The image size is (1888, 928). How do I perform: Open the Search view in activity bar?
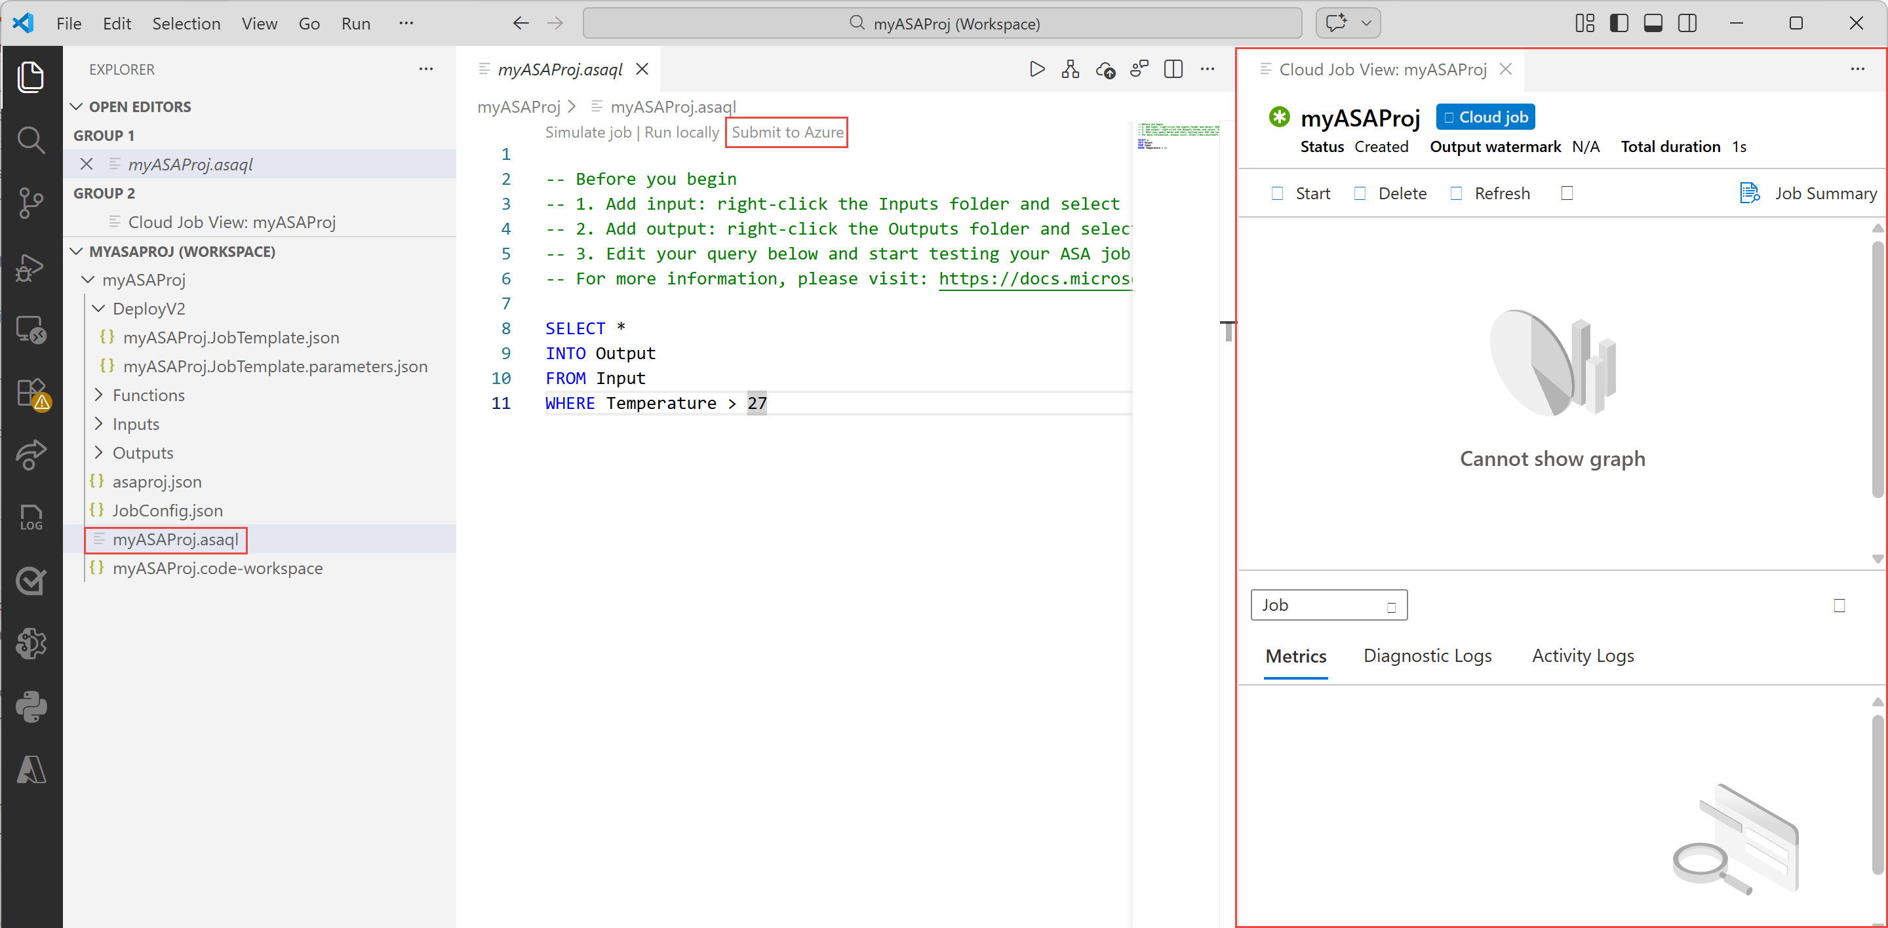[30, 139]
